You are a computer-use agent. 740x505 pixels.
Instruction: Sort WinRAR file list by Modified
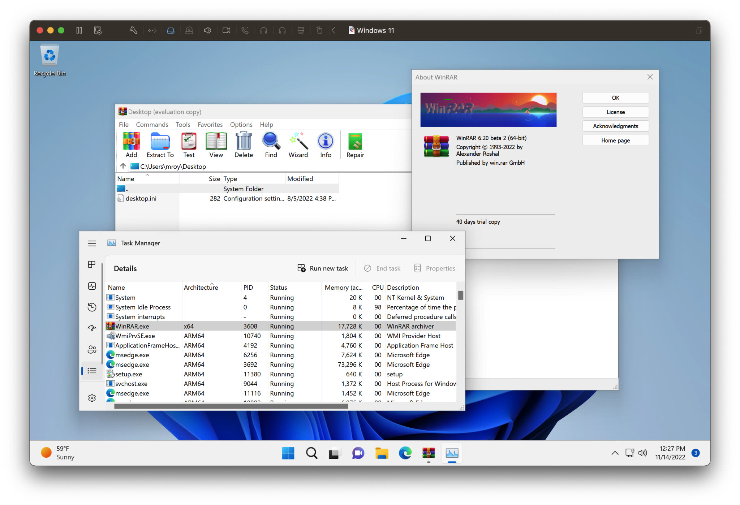pos(312,178)
